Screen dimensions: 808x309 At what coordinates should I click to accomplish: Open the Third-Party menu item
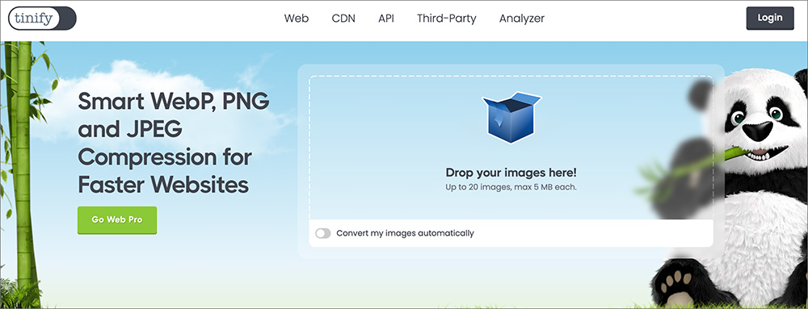tap(447, 19)
